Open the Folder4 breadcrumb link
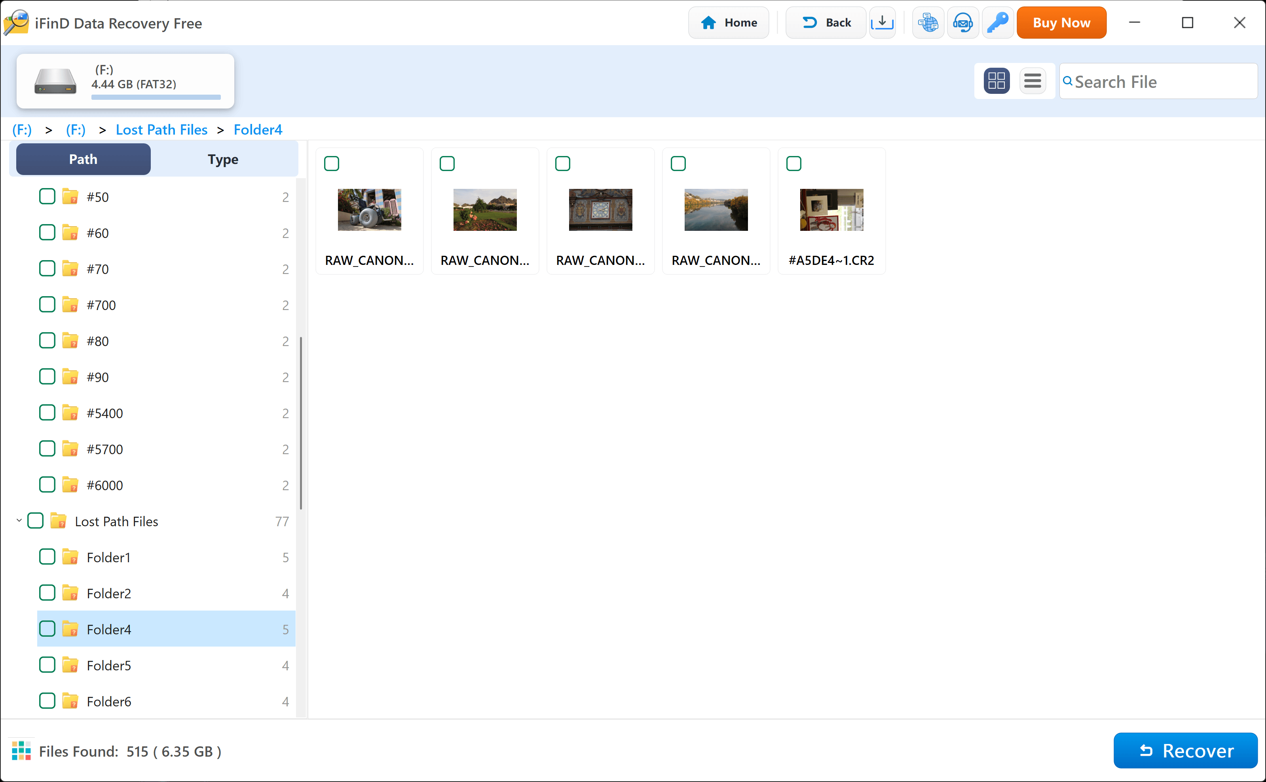Screen dimensions: 1266x782 258,130
